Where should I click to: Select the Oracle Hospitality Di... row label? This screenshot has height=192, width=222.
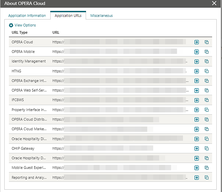point(29,139)
